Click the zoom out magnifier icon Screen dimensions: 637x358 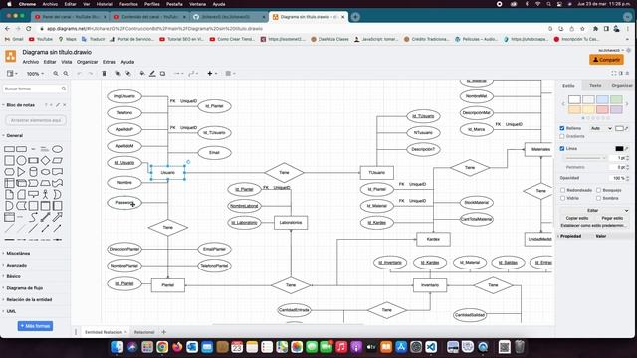[x=66, y=74]
